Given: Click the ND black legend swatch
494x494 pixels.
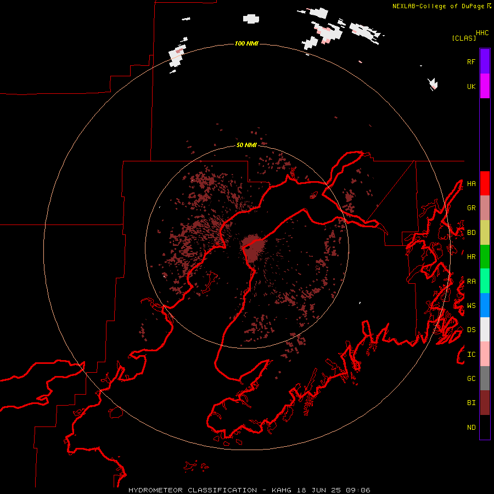Looking at the screenshot, I should tap(485, 427).
